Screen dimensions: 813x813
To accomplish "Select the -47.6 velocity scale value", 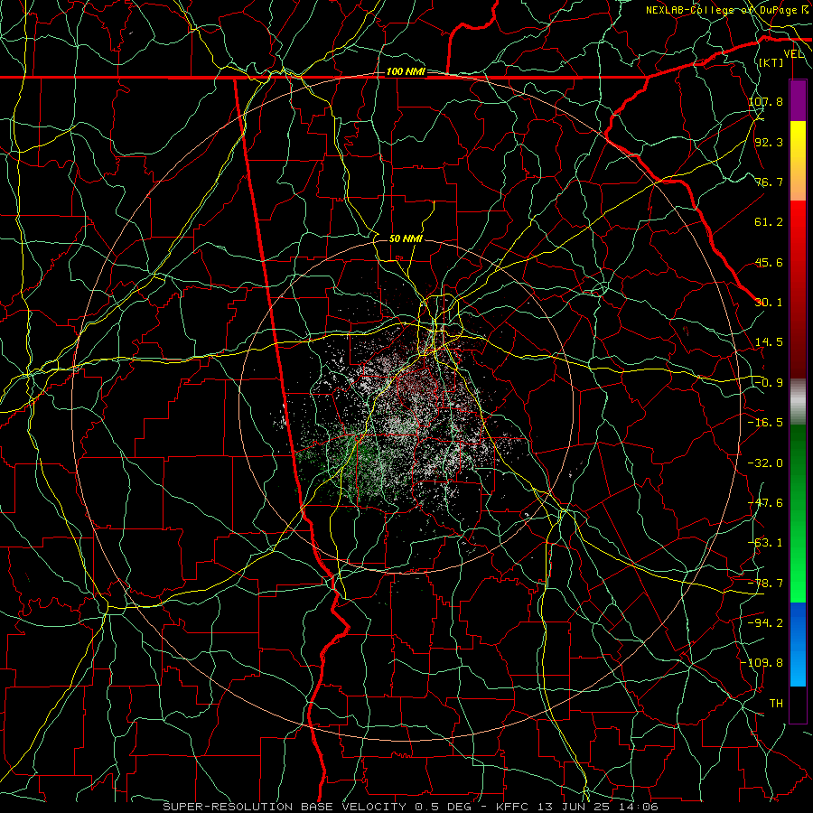I will pos(765,503).
